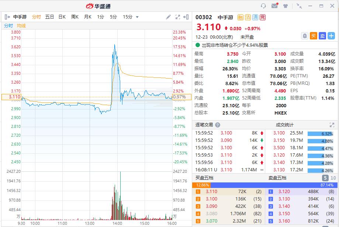
Task: Open the 成交统计 header
Action: [284, 125]
